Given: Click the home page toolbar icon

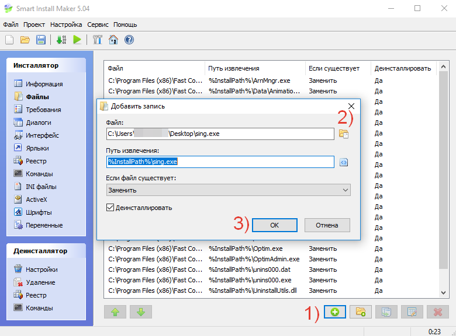Looking at the screenshot, I should click(113, 40).
